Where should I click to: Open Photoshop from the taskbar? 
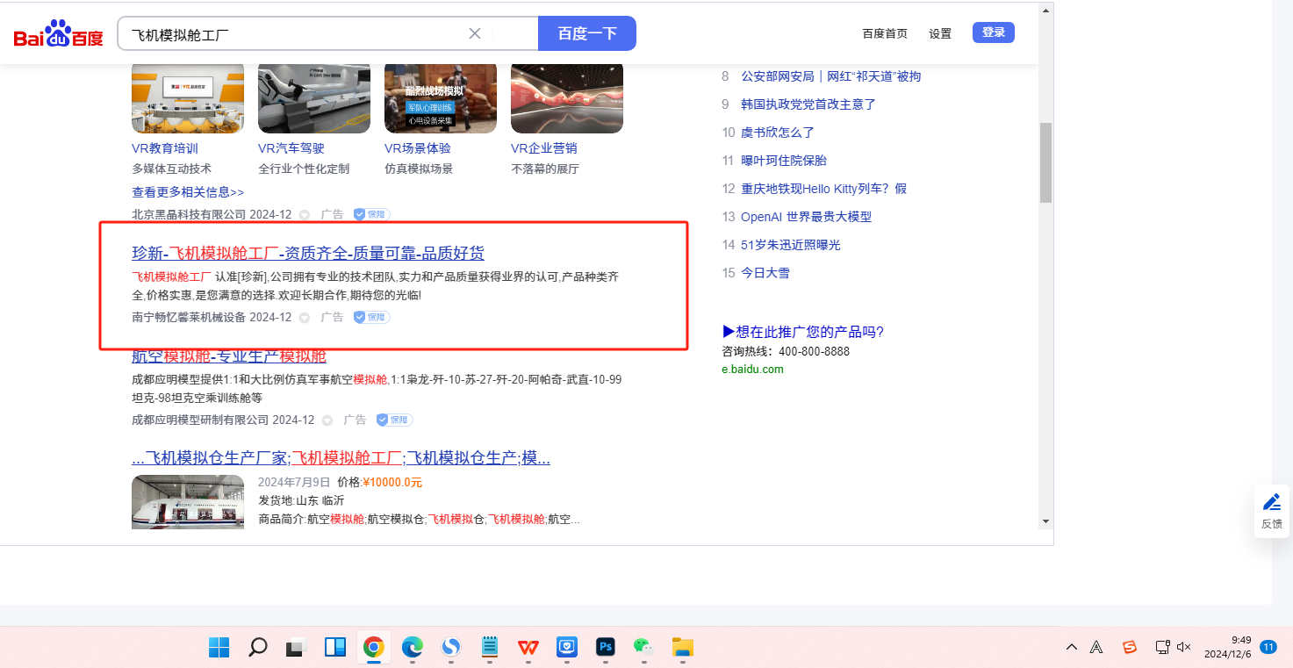click(x=605, y=647)
